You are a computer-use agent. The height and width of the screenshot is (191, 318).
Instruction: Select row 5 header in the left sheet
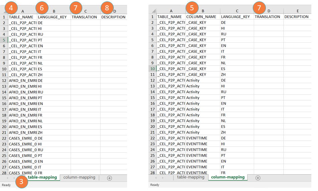pyautogui.click(x=4, y=40)
